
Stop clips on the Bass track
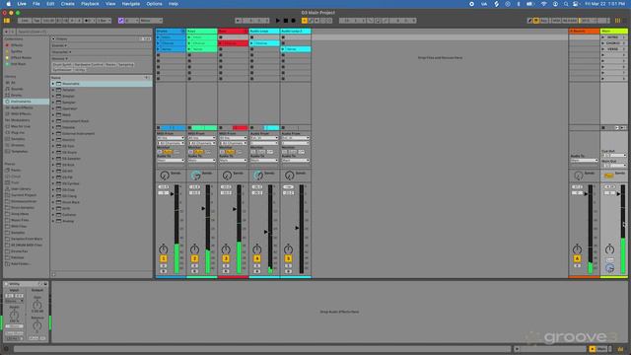[x=221, y=128]
